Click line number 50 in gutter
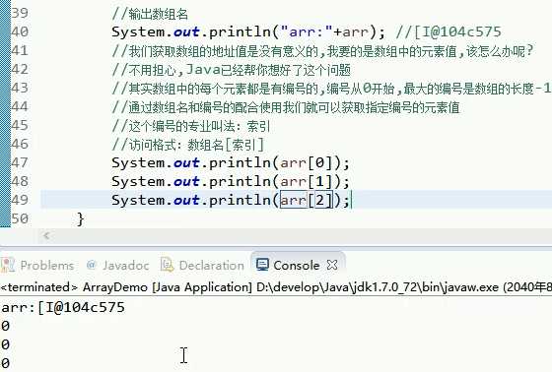This screenshot has height=372, width=552. tap(20, 218)
